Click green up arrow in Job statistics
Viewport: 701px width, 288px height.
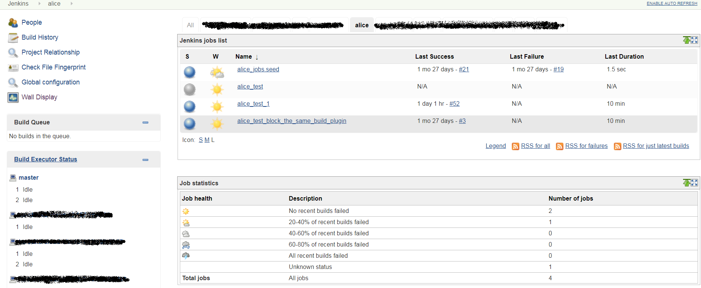pos(686,183)
